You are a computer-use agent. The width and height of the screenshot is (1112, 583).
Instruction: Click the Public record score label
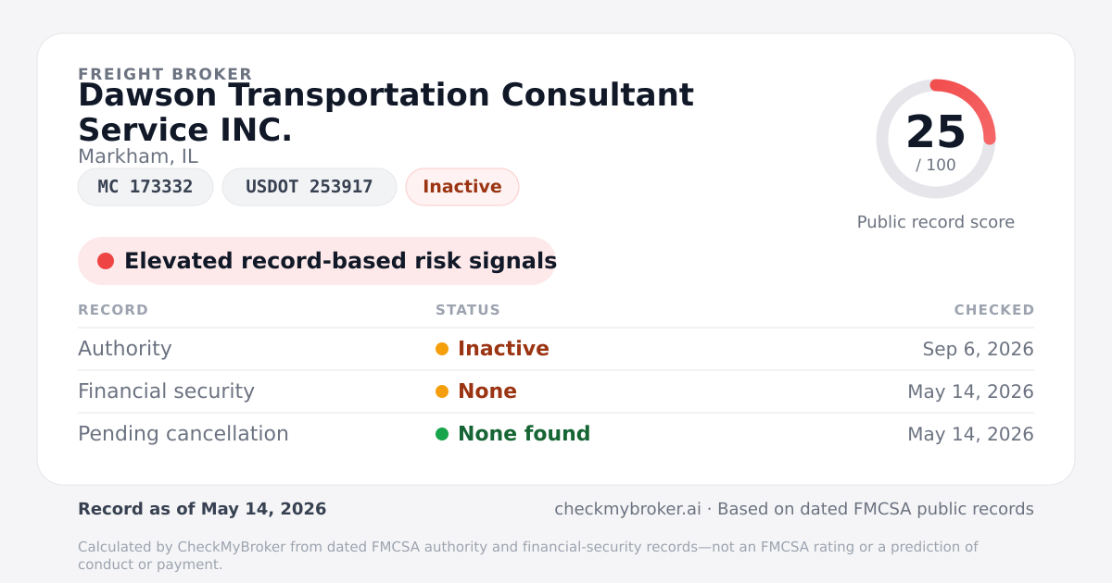tap(936, 222)
